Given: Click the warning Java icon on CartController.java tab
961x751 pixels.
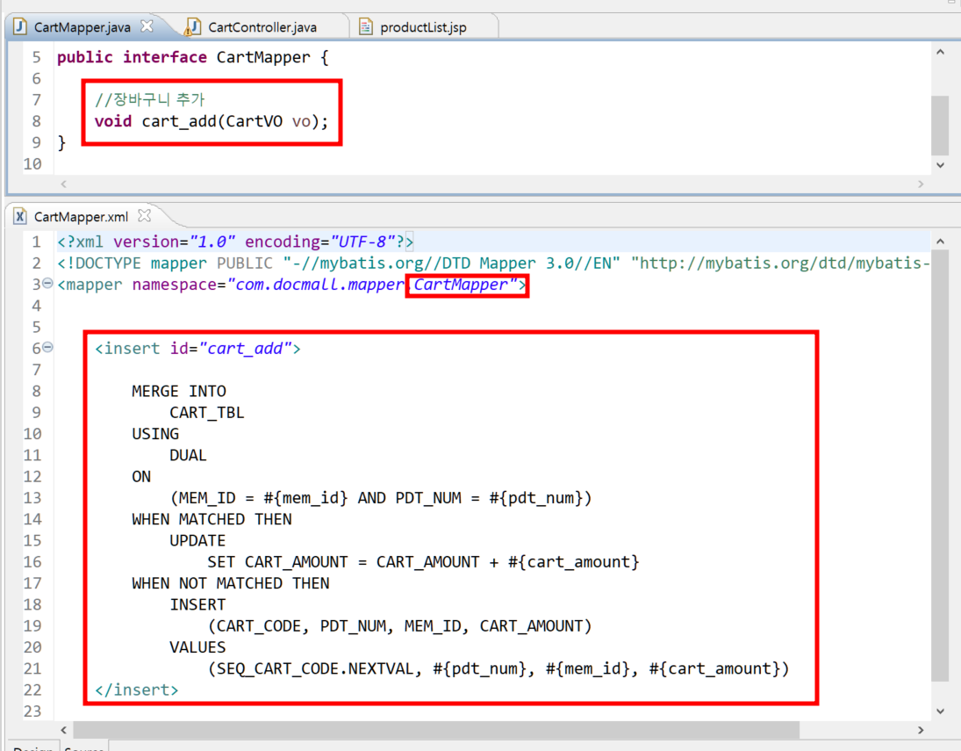Looking at the screenshot, I should tap(193, 27).
